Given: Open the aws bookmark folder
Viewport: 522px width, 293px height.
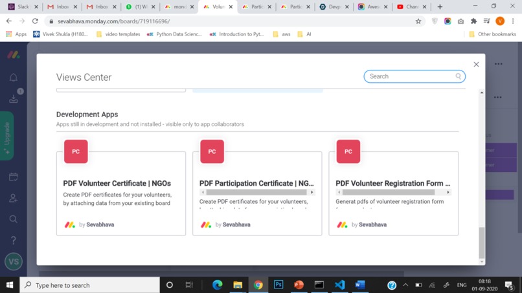Looking at the screenshot, I should 282,34.
